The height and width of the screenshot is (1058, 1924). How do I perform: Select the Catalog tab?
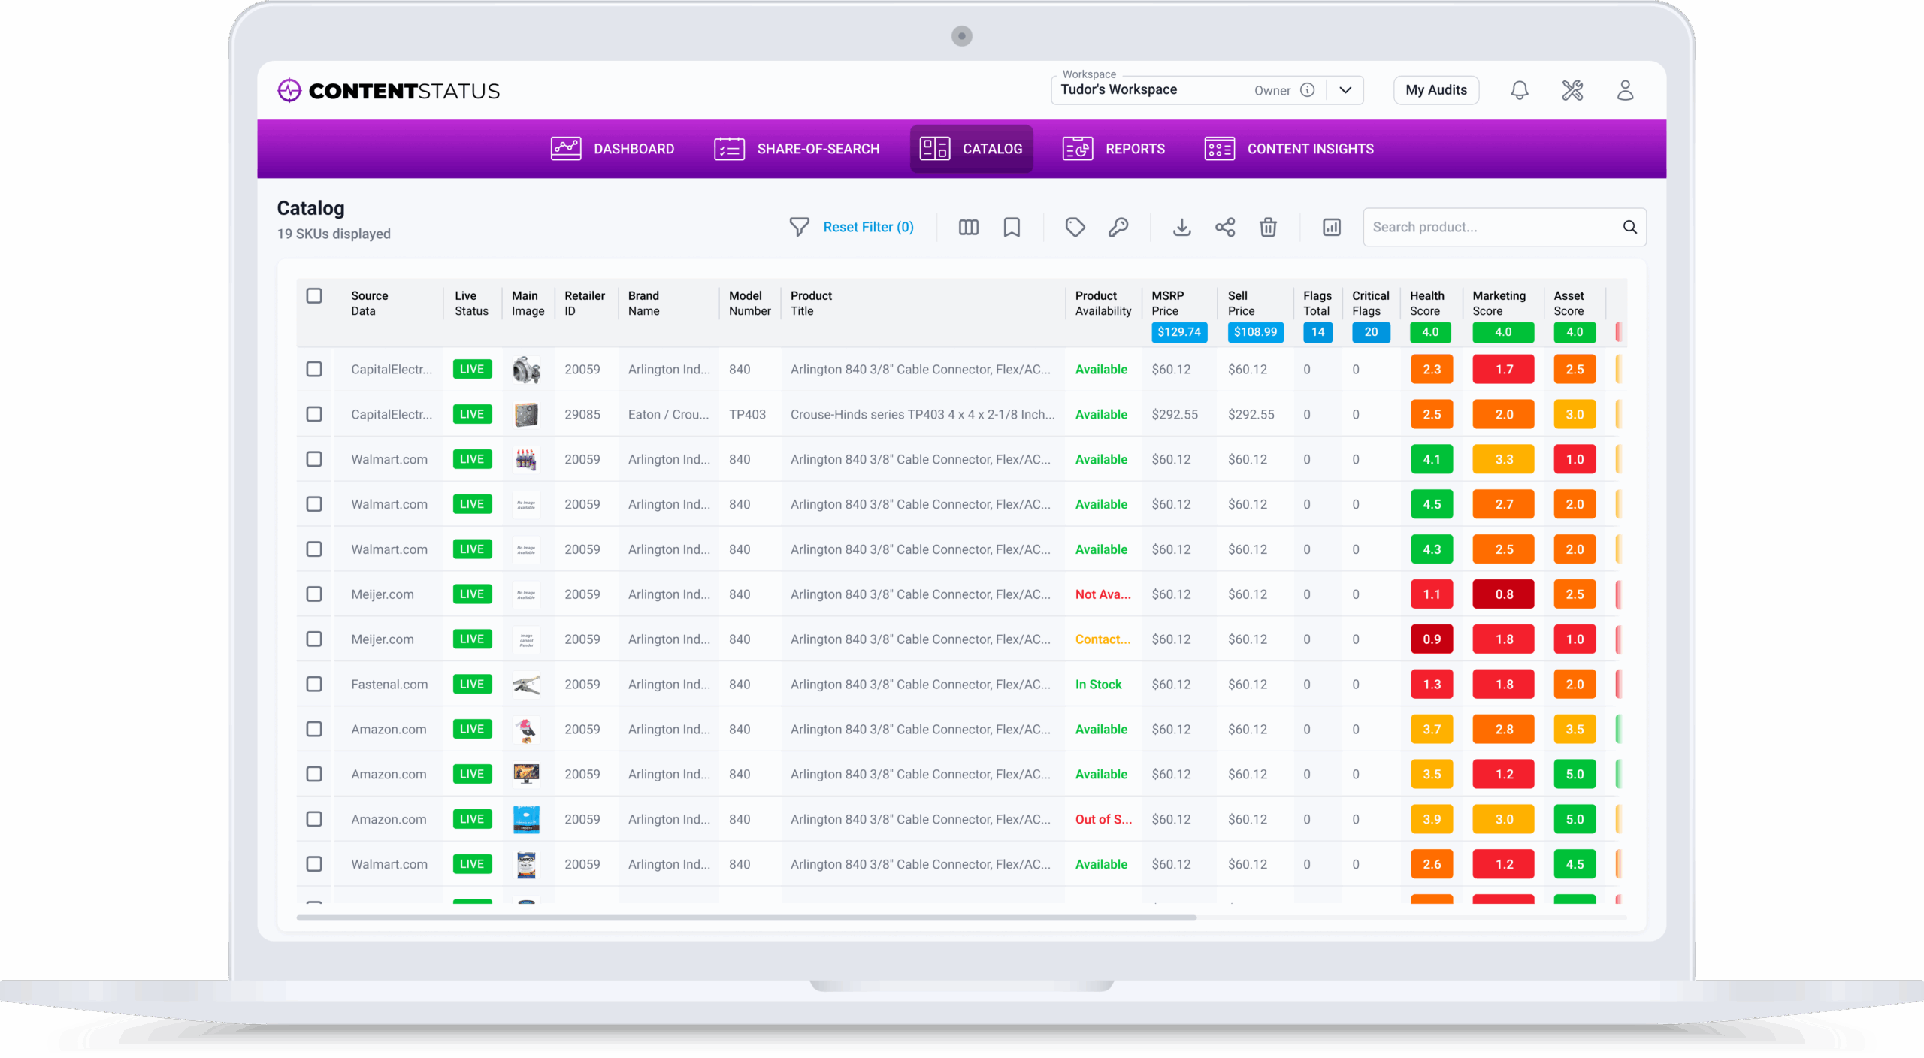coord(971,149)
